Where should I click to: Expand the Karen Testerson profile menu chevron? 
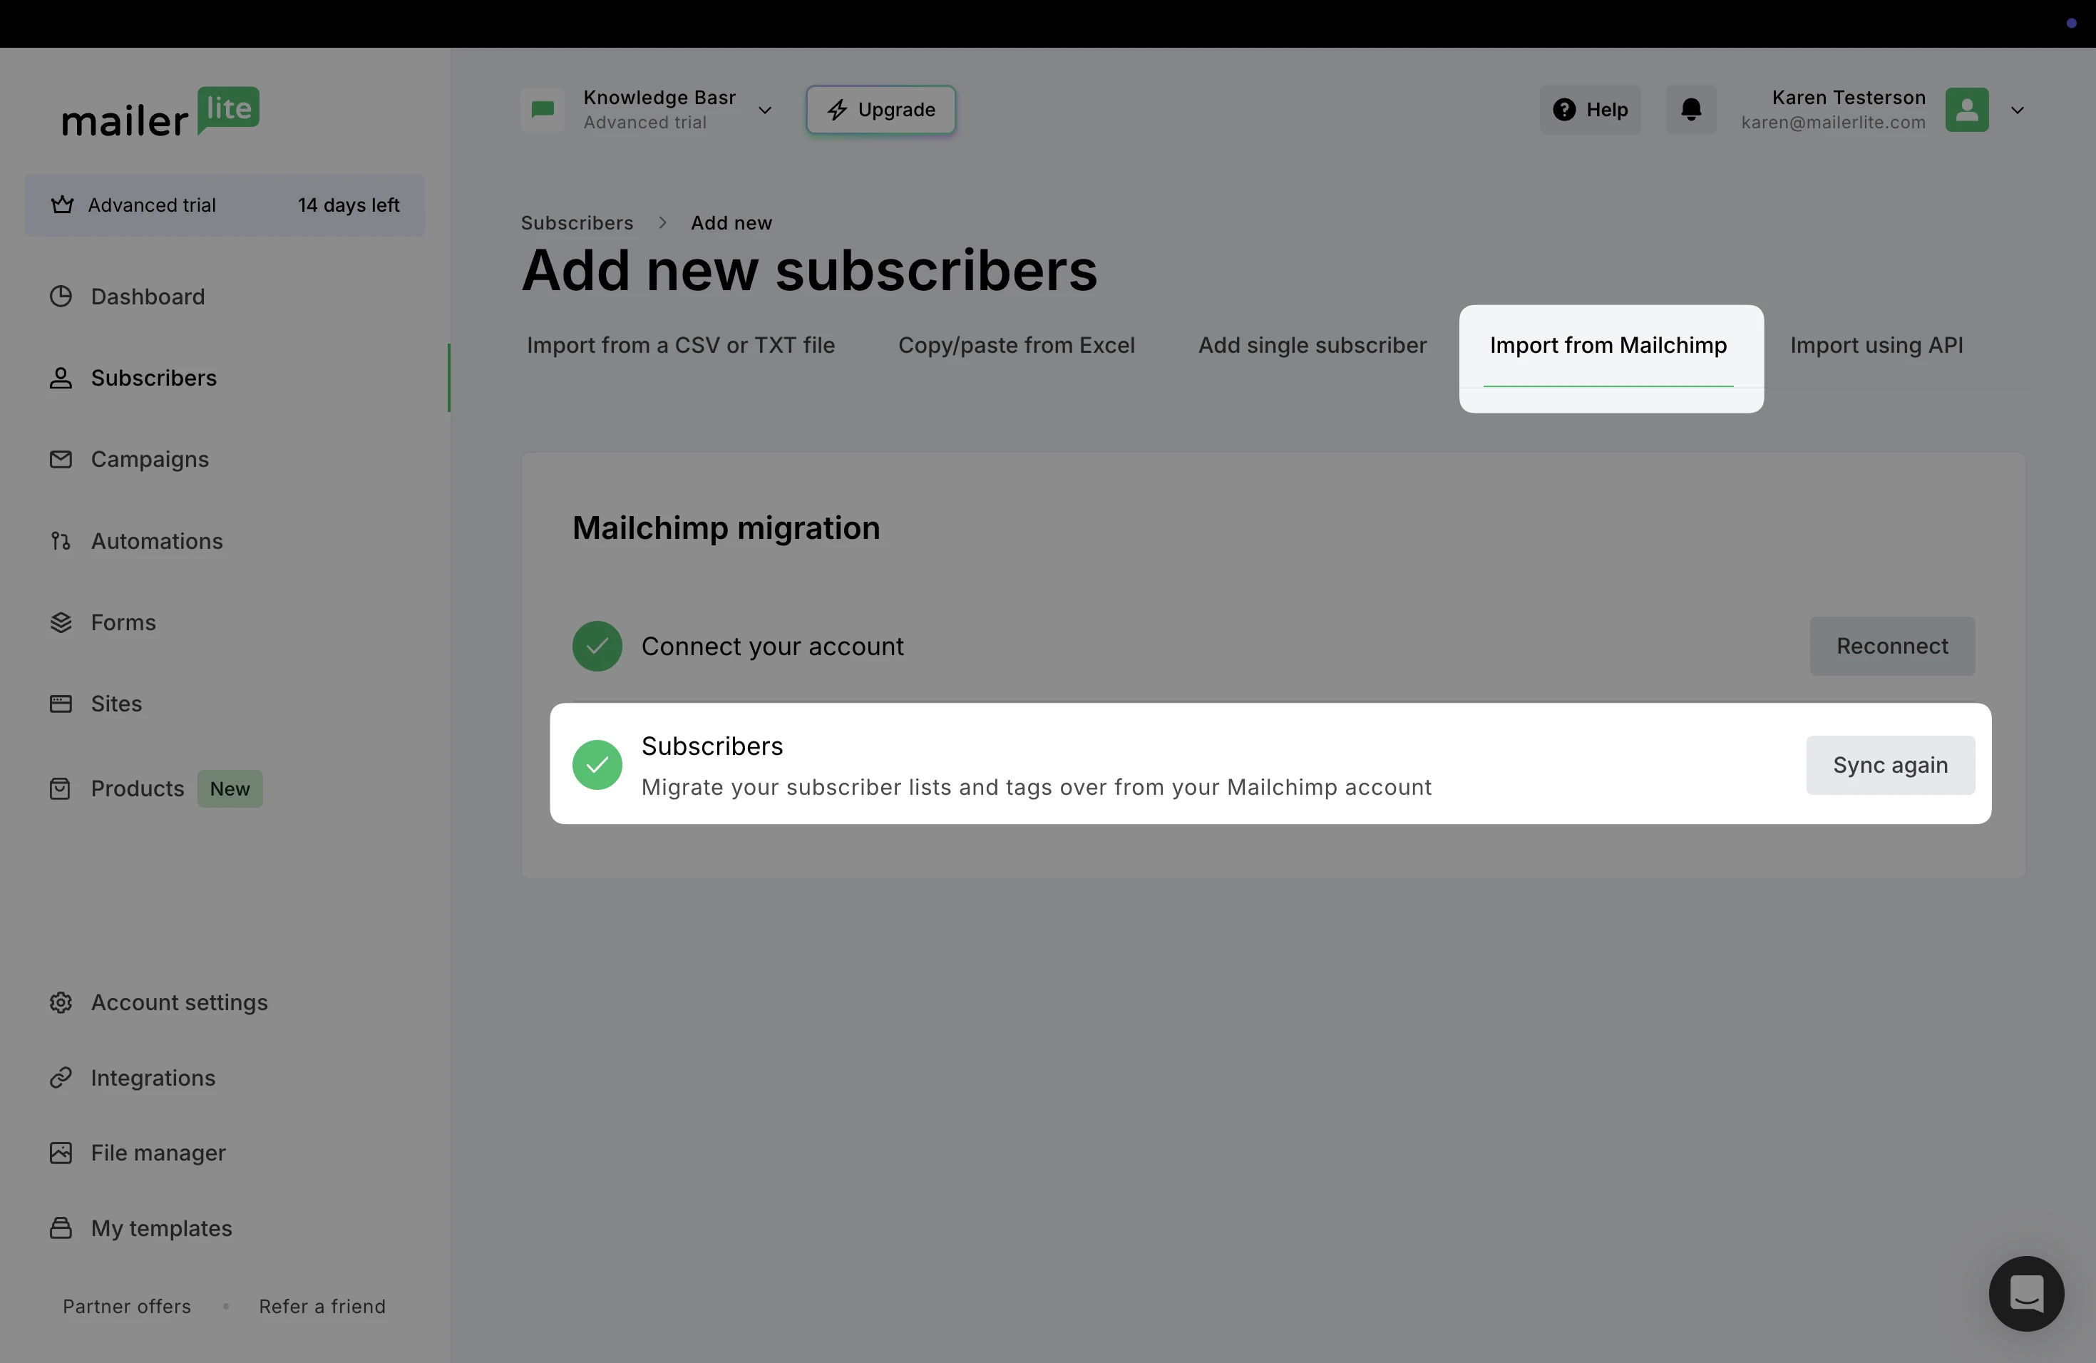click(2018, 110)
